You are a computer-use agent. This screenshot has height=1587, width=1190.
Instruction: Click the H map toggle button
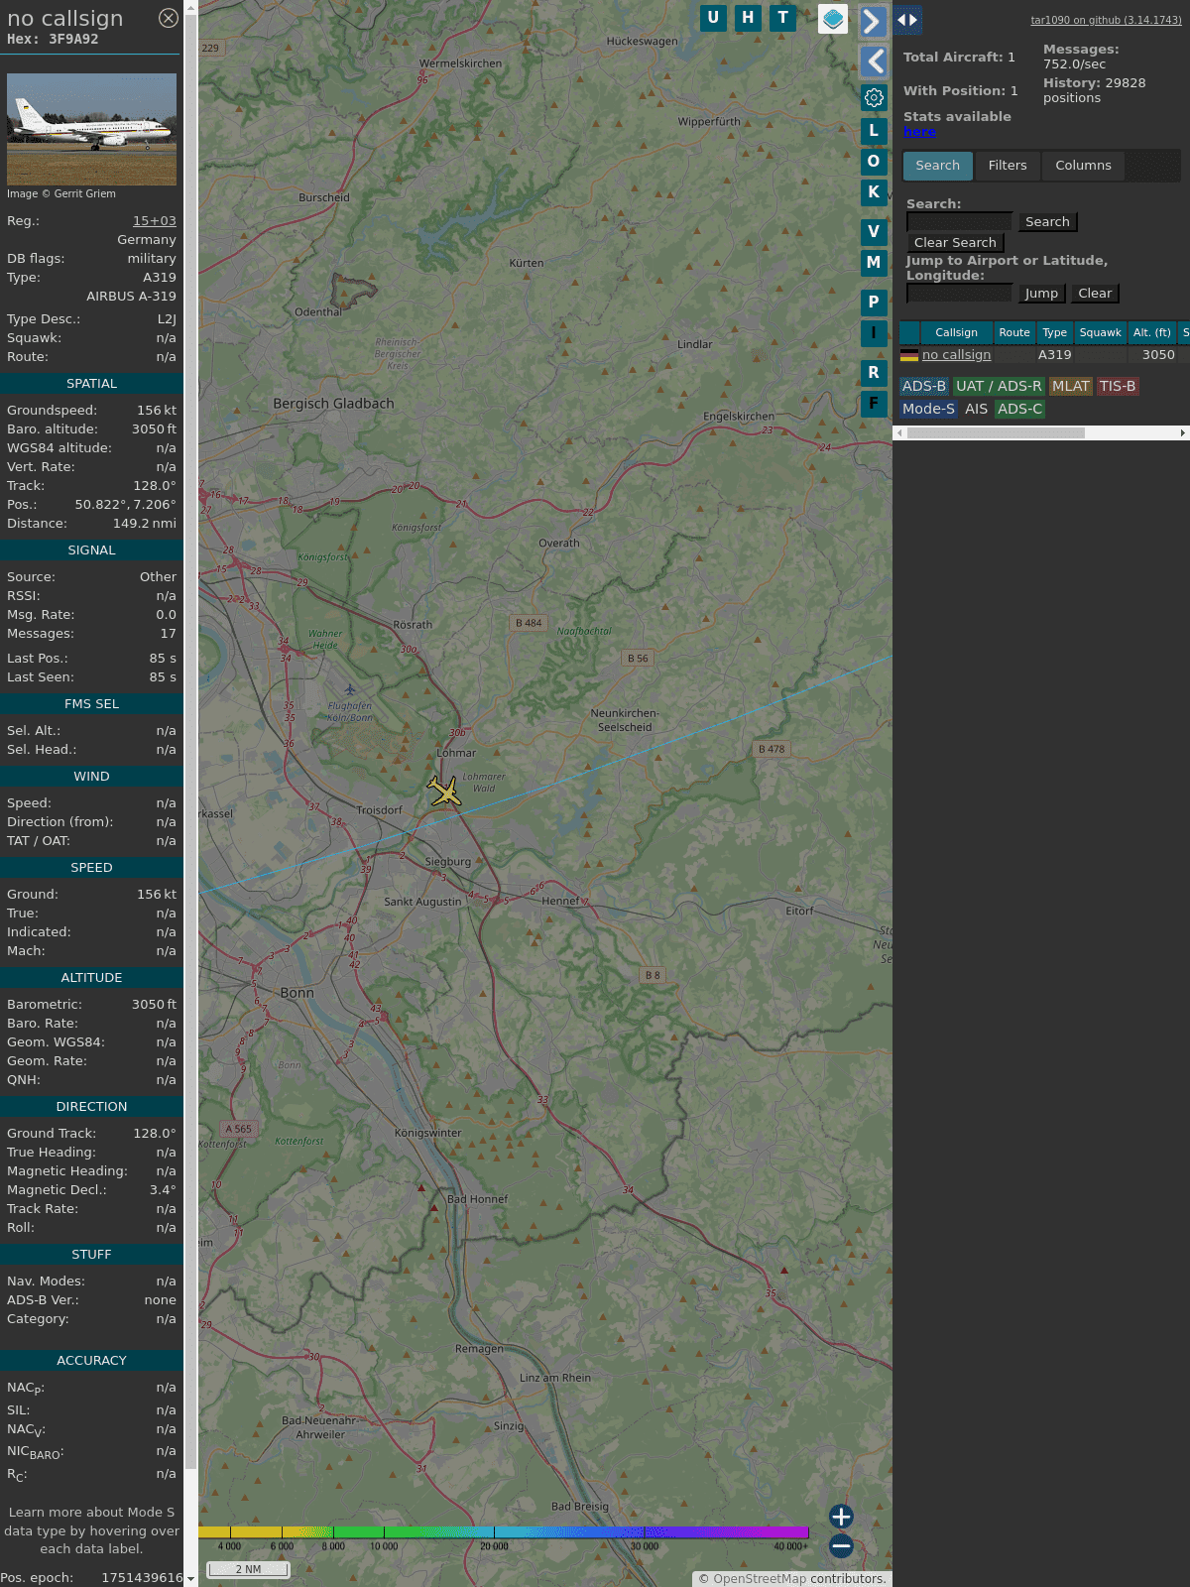pyautogui.click(x=748, y=18)
